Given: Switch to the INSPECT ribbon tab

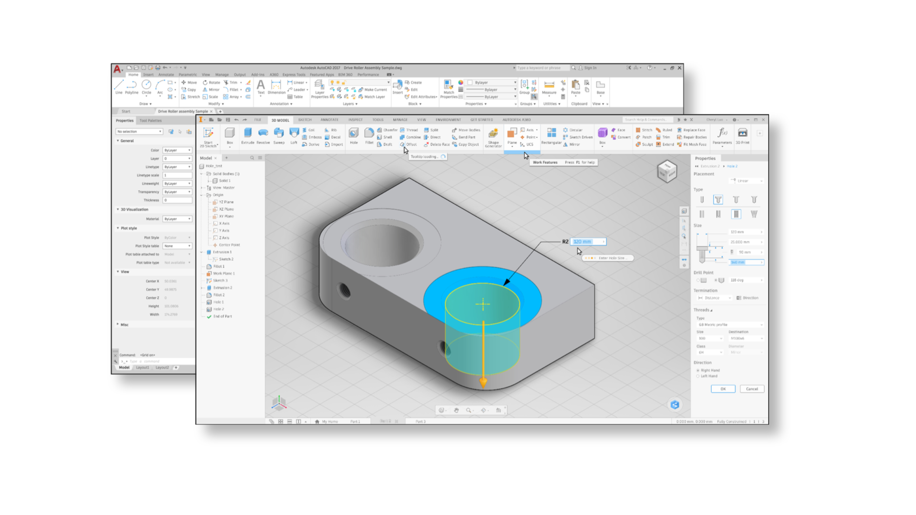Looking at the screenshot, I should coord(355,120).
